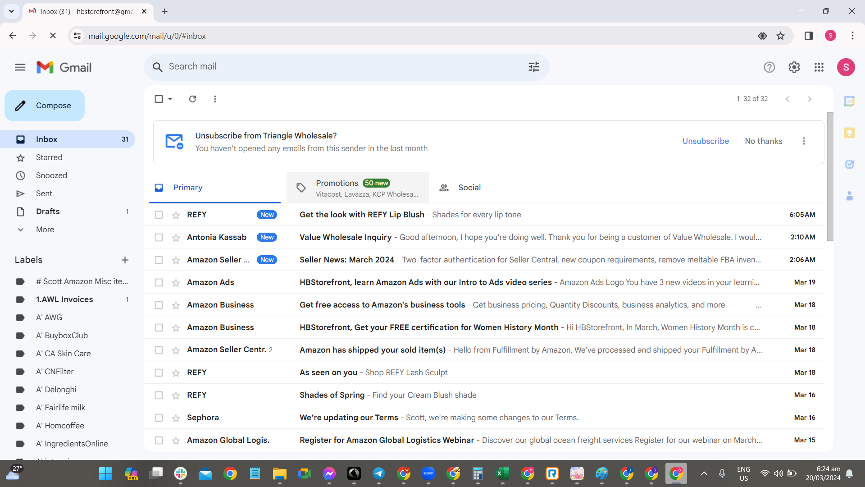Image resolution: width=865 pixels, height=487 pixels.
Task: Open Chrome three-dot menu
Action: pyautogui.click(x=852, y=36)
